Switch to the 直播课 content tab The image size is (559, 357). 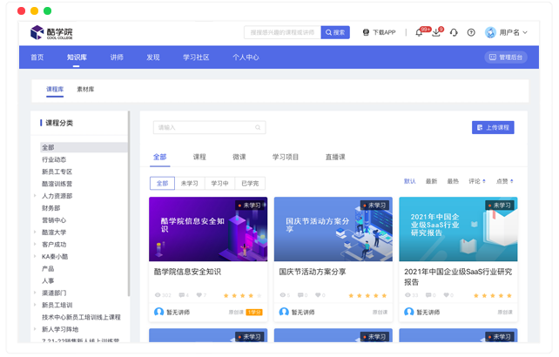(335, 157)
